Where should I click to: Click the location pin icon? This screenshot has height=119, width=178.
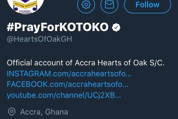click(11, 112)
